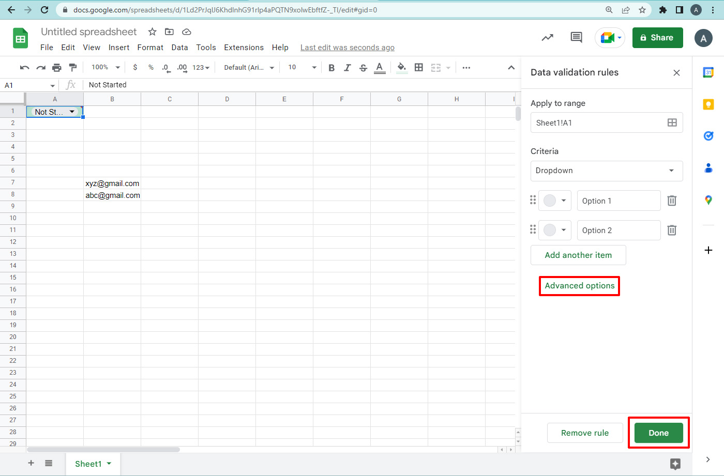Click select data range grid icon
724x476 pixels.
click(x=672, y=122)
